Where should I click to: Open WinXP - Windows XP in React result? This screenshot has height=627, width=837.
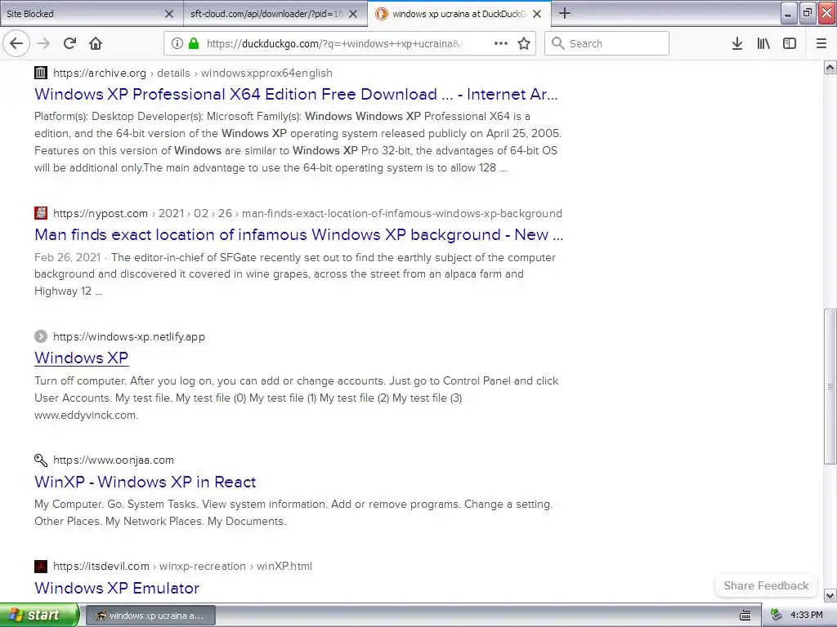(x=145, y=482)
